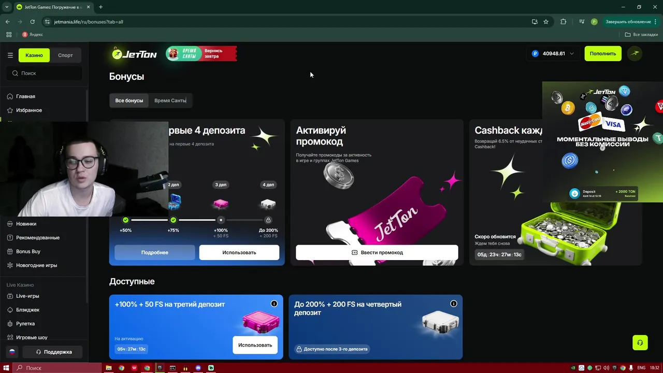Click the Рулетка sidebar icon
The width and height of the screenshot is (663, 373).
coord(10,323)
